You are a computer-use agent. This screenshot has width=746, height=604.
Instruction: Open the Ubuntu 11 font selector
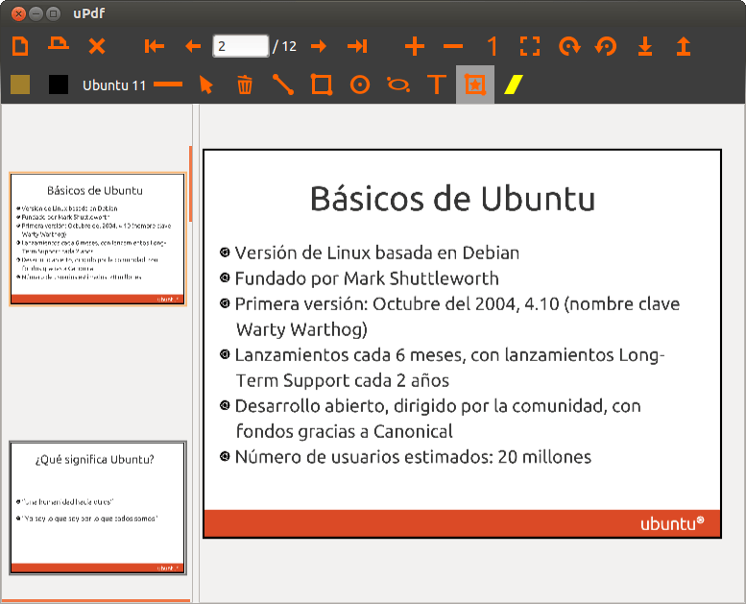113,85
